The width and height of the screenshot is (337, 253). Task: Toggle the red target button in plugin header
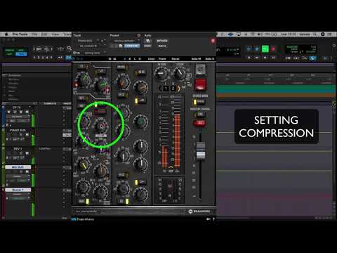click(213, 41)
